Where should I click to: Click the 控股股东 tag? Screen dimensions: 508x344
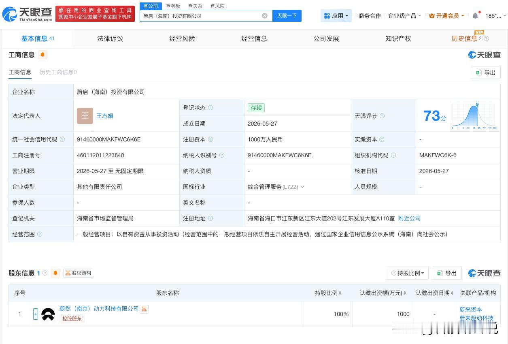(72, 319)
